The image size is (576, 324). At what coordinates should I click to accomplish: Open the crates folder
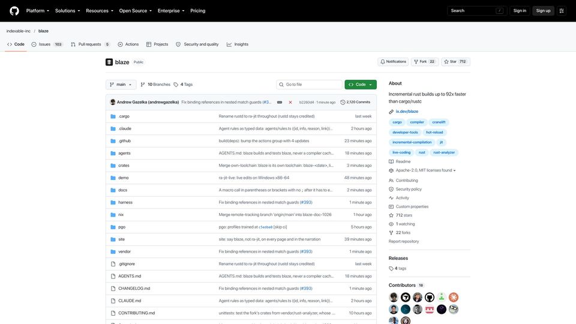point(124,166)
